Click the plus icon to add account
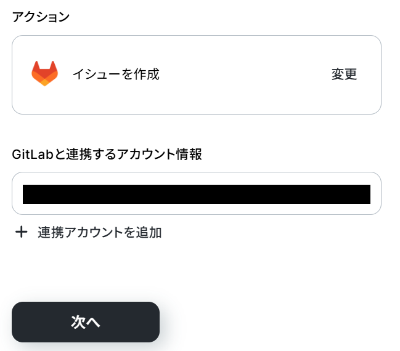This screenshot has height=351, width=400. point(22,232)
